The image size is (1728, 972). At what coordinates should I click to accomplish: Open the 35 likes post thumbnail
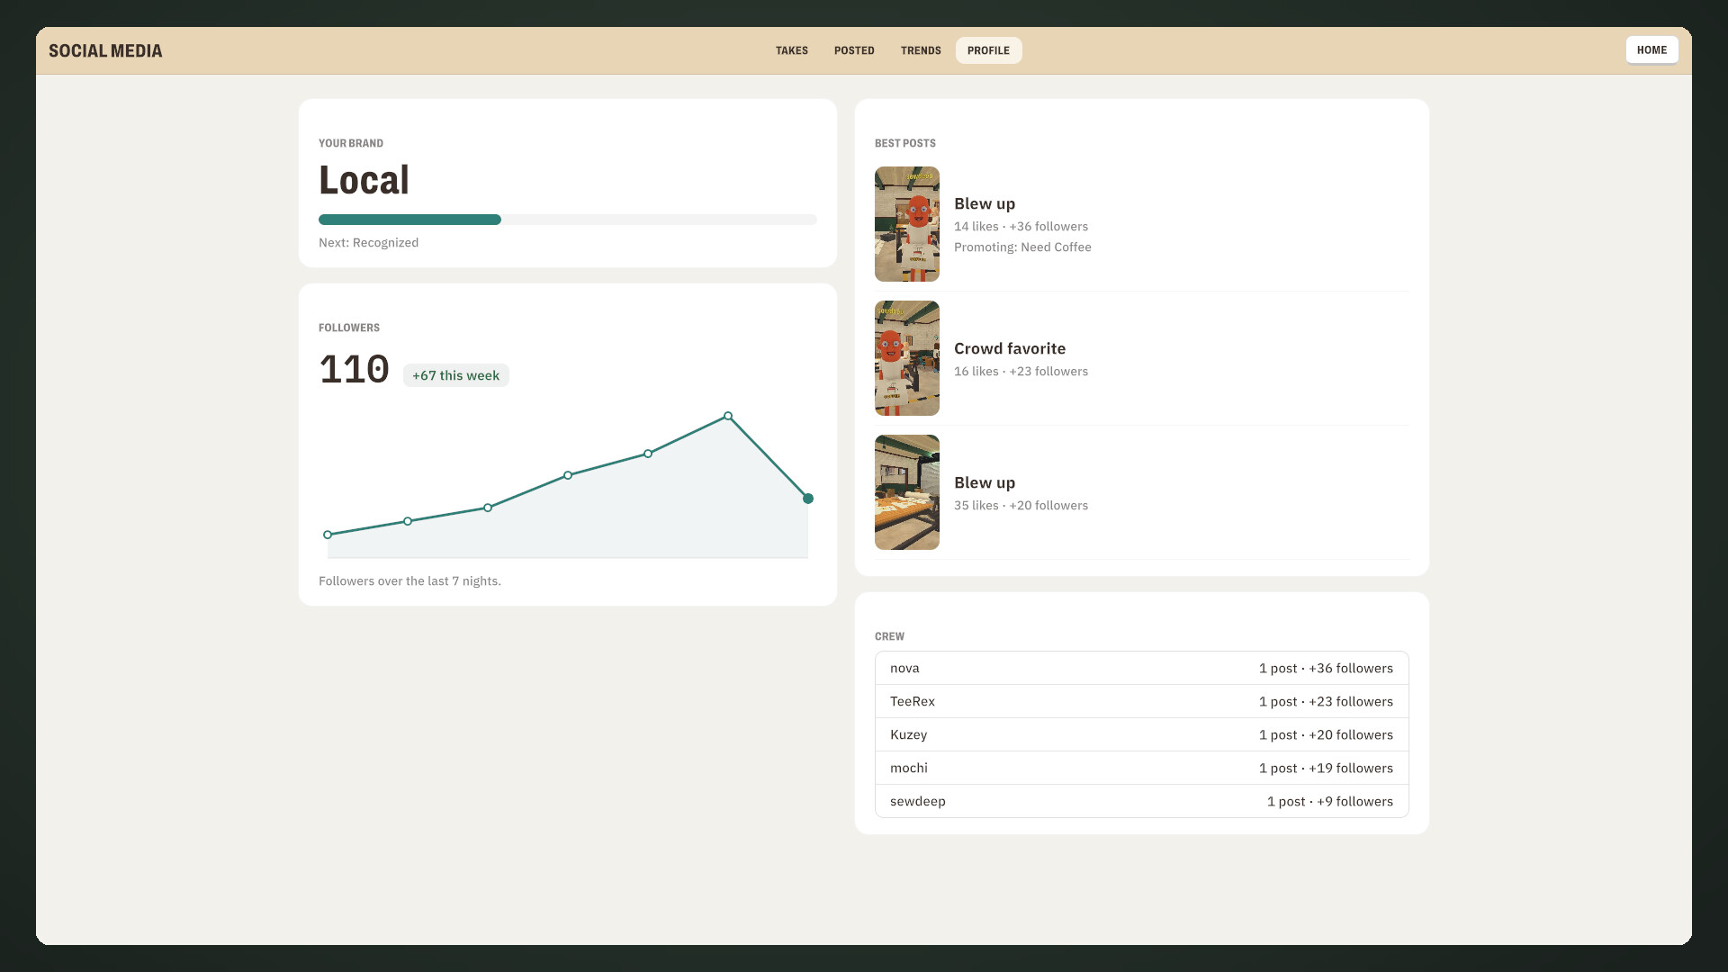[x=907, y=492]
